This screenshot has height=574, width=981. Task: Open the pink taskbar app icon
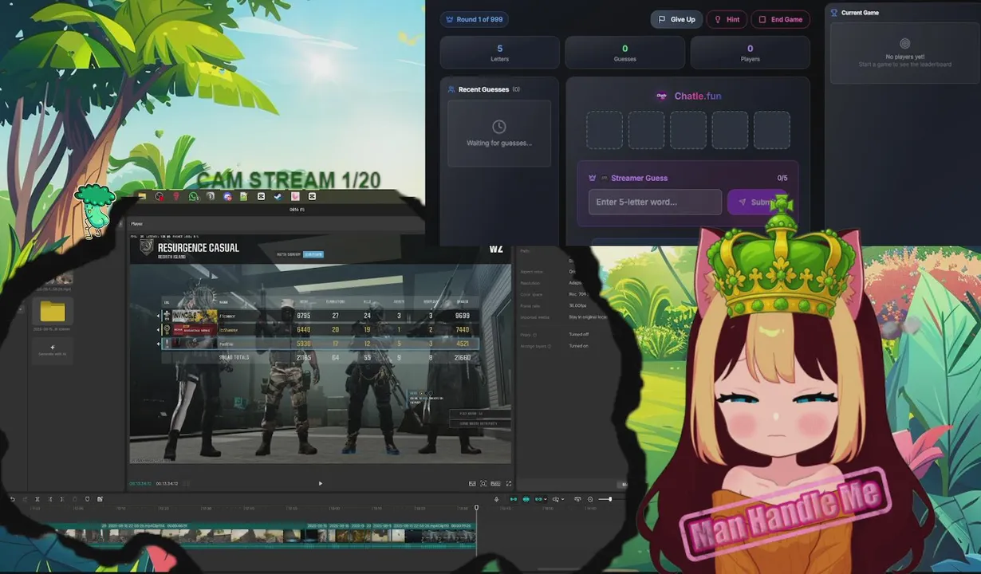click(x=295, y=196)
